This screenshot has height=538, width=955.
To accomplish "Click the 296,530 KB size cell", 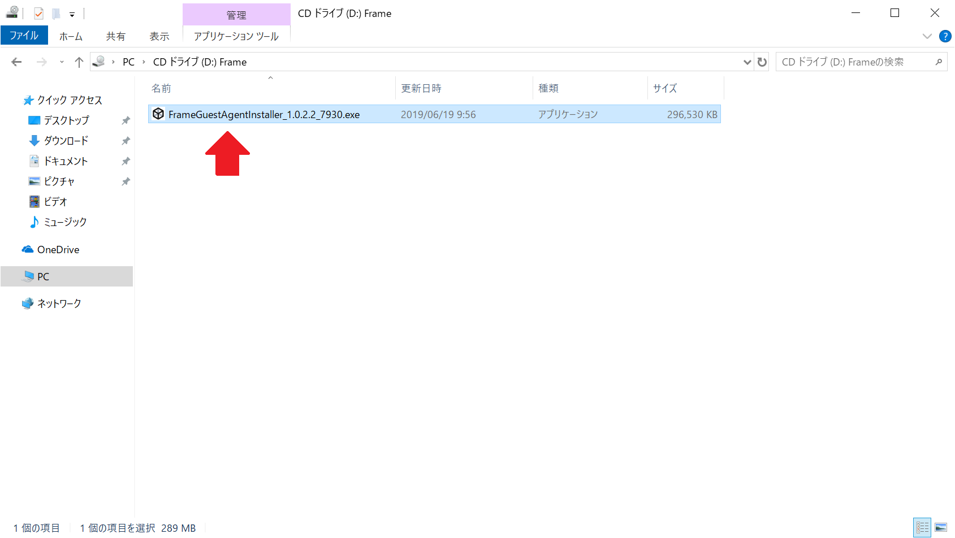I will pyautogui.click(x=692, y=115).
